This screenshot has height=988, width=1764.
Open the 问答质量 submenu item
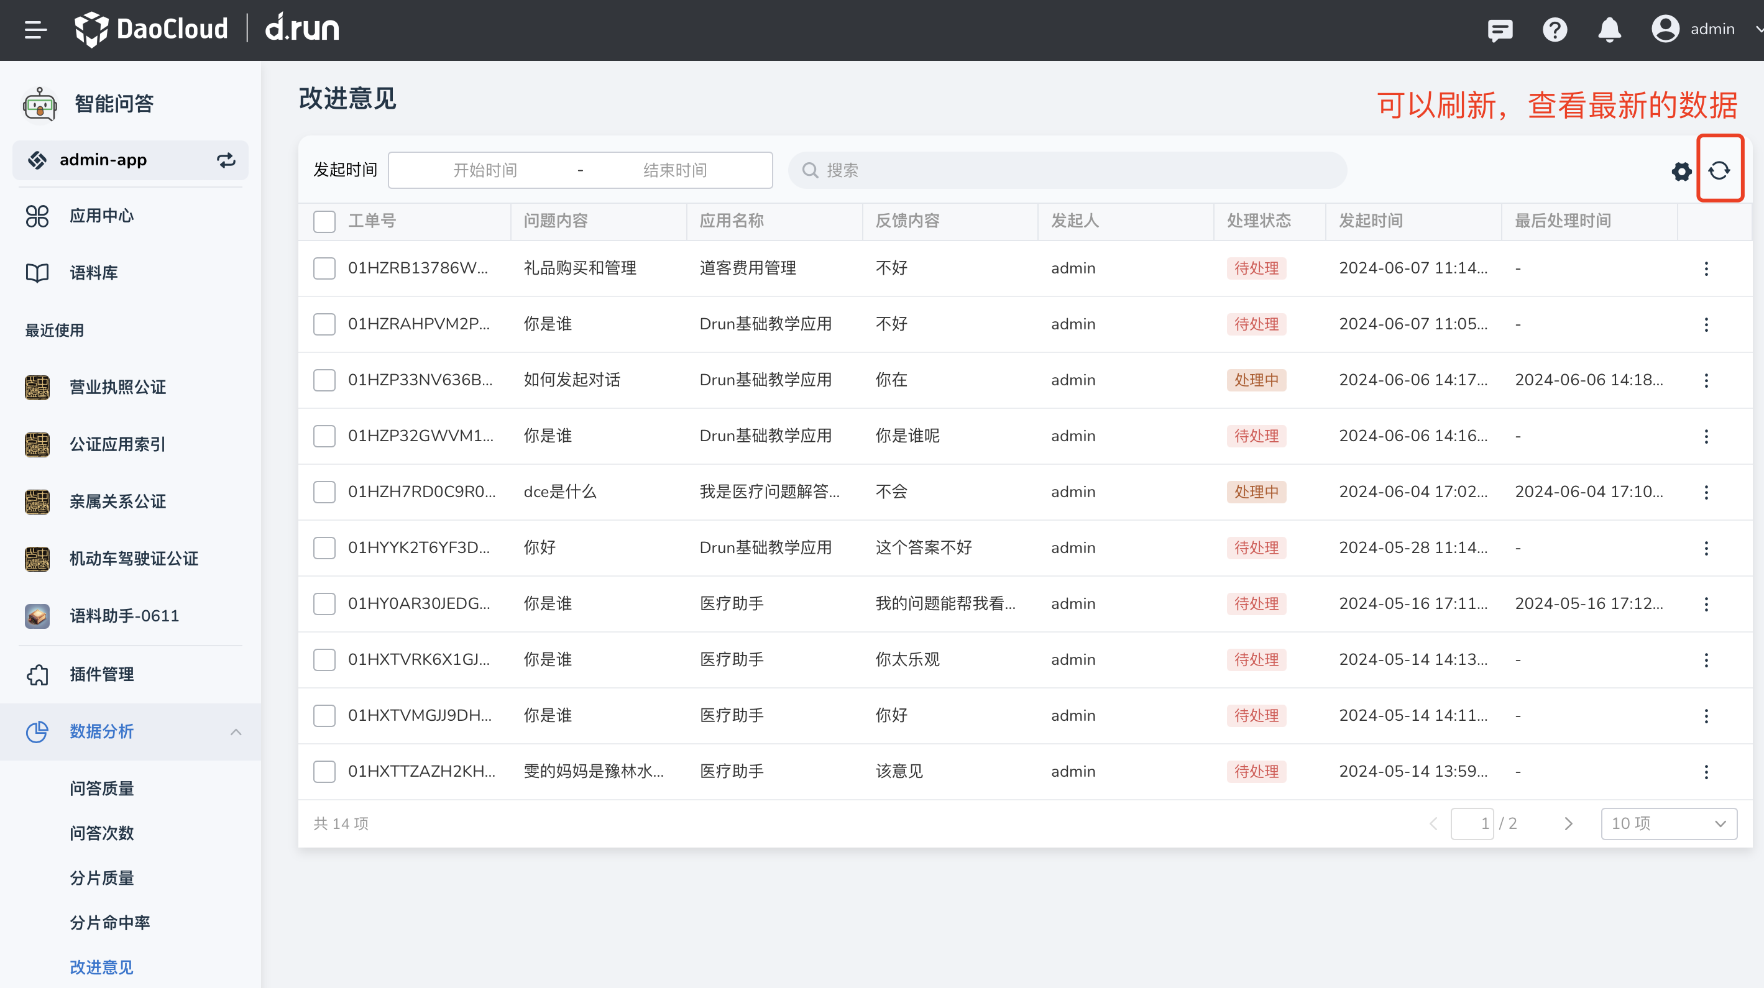(x=102, y=789)
